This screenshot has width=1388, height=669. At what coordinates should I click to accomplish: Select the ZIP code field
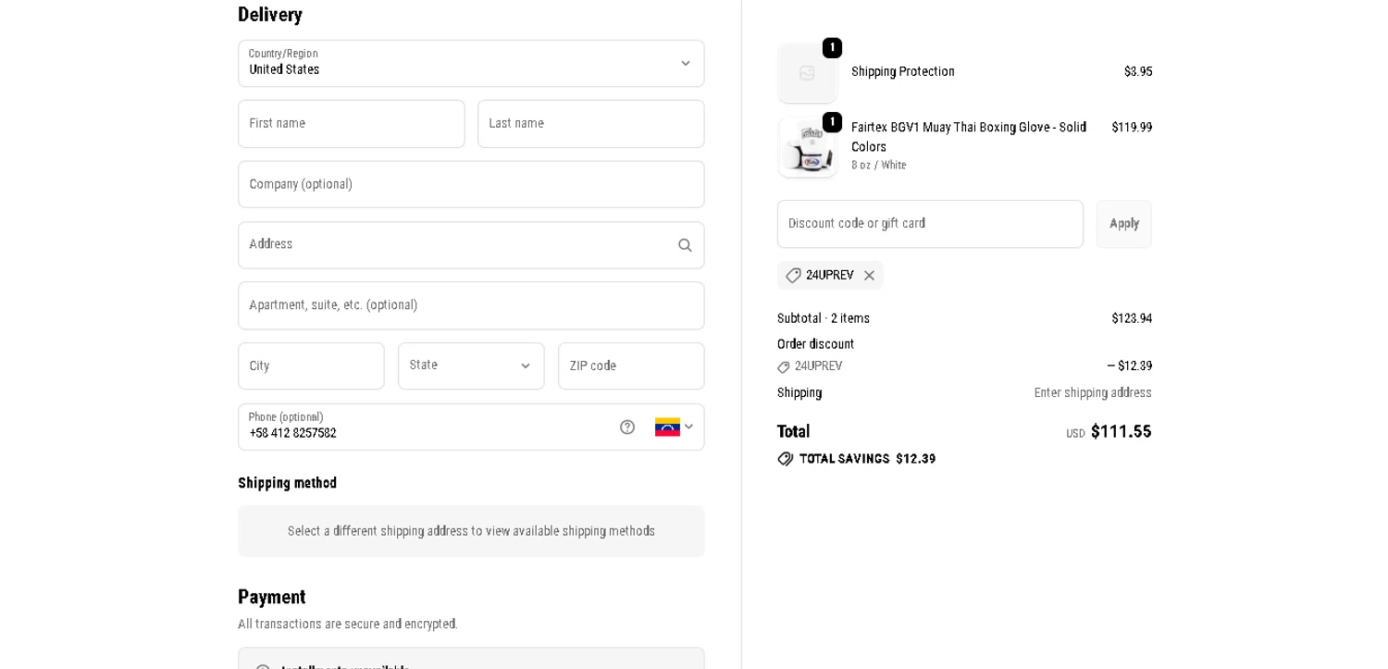[630, 366]
